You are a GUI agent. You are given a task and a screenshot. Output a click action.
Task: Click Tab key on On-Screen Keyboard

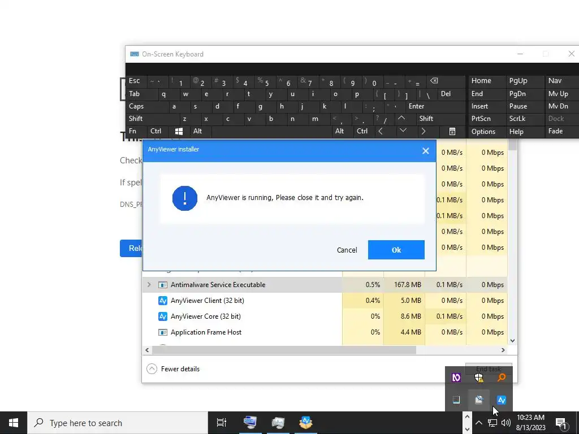pyautogui.click(x=142, y=94)
